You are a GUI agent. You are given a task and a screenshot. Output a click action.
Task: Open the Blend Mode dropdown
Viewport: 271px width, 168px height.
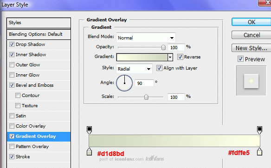click(x=146, y=38)
